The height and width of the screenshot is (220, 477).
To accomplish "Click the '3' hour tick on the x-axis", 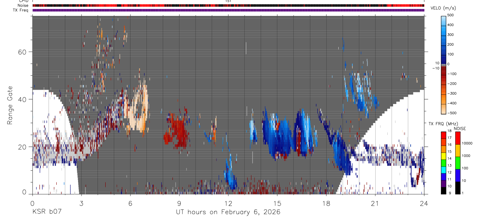I will pos(81,203).
